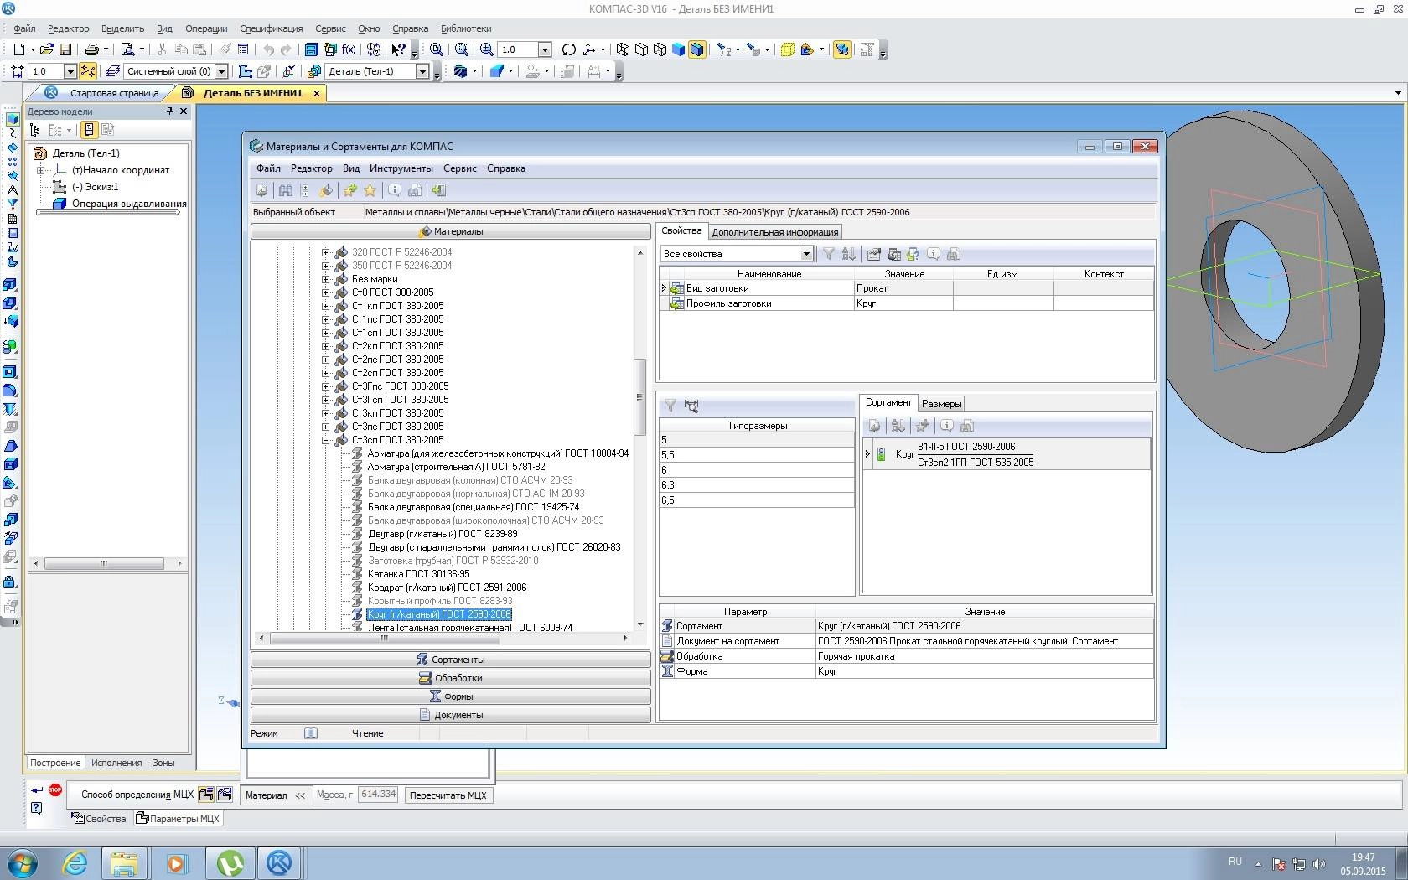Open the f(x) variables icon
This screenshot has height=880, width=1408.
point(349,49)
